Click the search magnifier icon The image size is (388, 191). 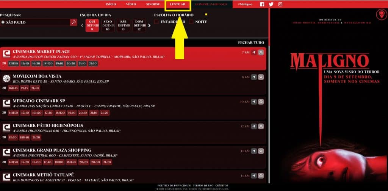click(x=74, y=22)
